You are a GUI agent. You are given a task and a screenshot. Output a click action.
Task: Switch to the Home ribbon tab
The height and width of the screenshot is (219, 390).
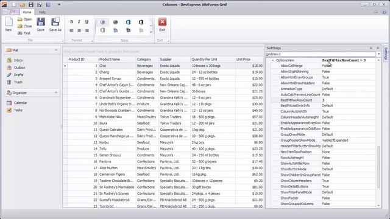pos(27,12)
